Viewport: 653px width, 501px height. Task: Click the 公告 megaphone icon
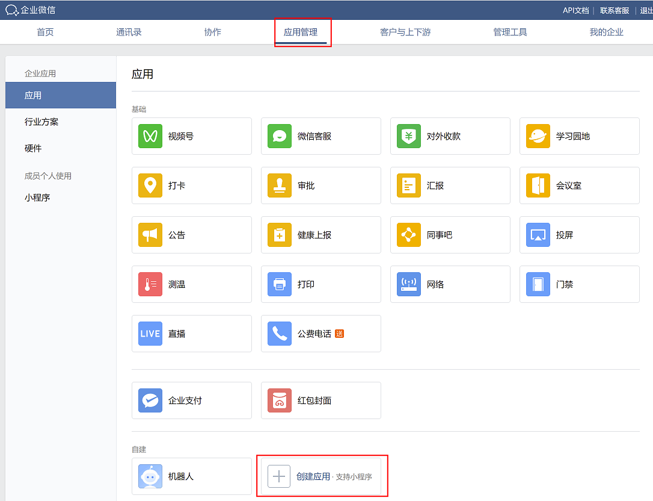click(x=150, y=235)
